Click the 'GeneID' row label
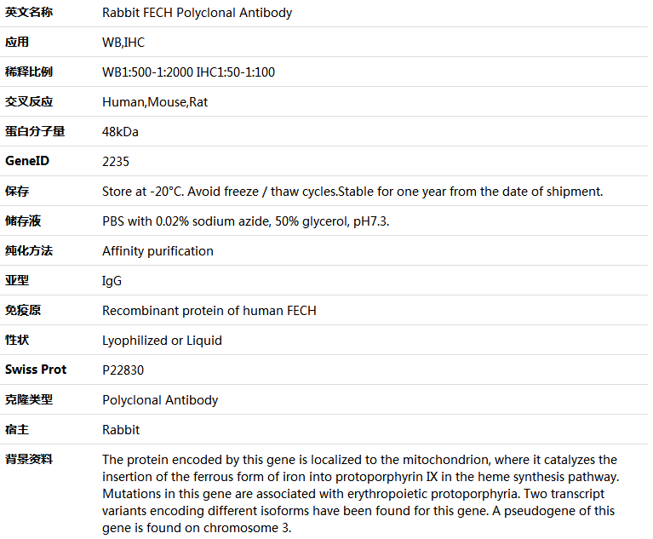This screenshot has height=539, width=653. tap(27, 161)
